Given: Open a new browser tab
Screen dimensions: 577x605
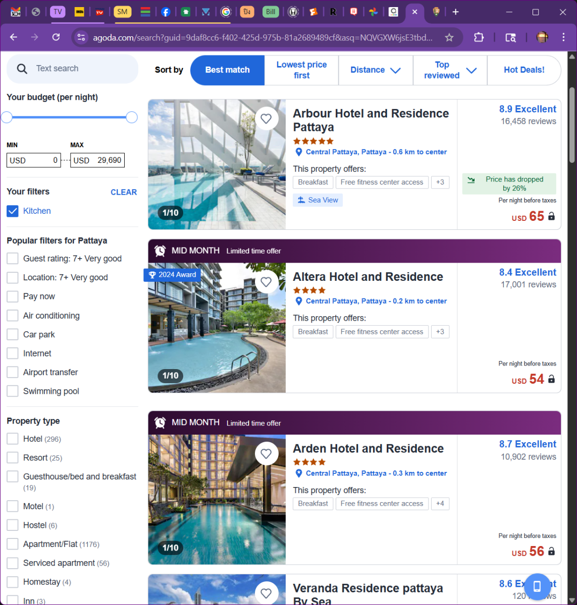Looking at the screenshot, I should point(455,12).
